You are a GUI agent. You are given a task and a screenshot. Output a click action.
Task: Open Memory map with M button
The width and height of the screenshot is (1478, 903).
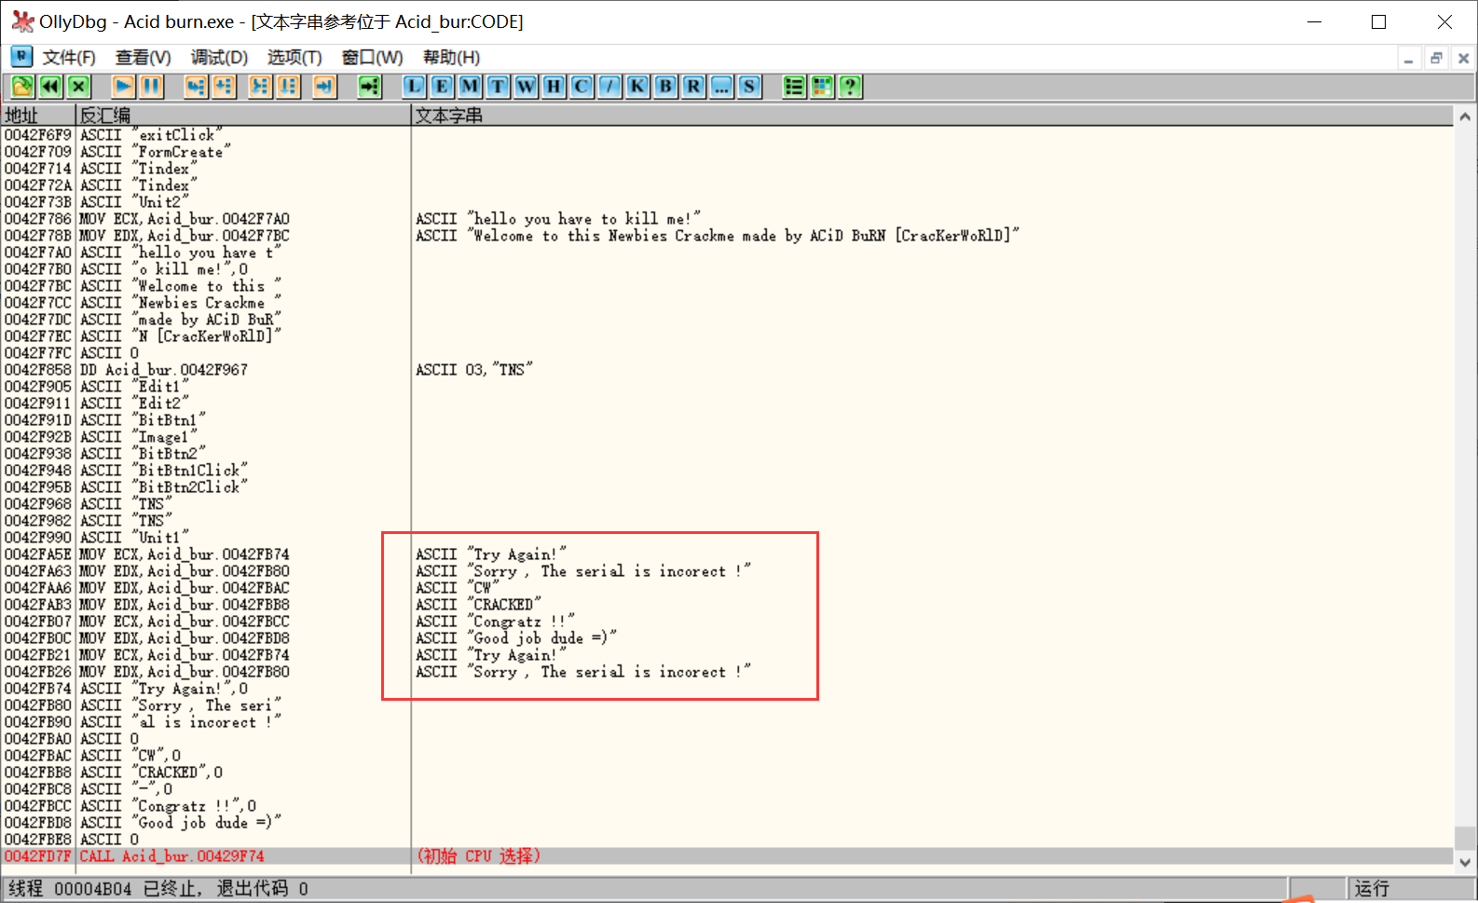coord(470,87)
